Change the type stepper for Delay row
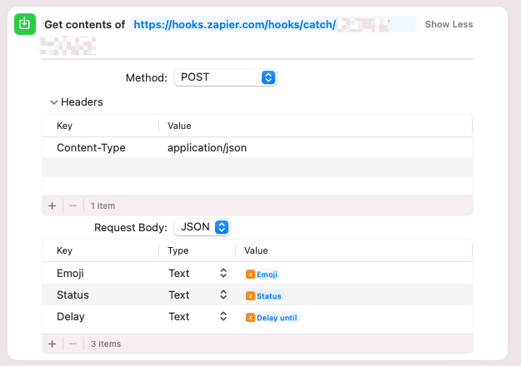This screenshot has width=521, height=366. click(x=223, y=316)
